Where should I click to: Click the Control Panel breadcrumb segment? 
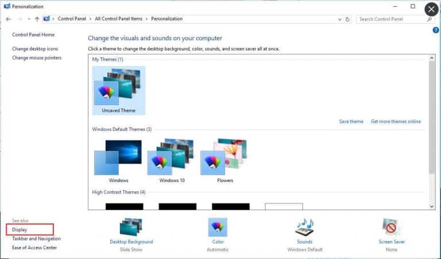click(72, 19)
